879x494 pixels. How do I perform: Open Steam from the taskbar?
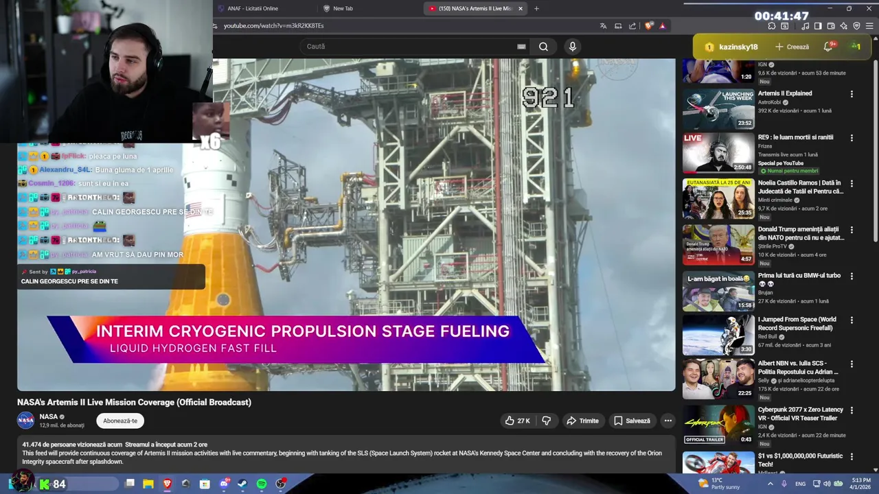[242, 484]
